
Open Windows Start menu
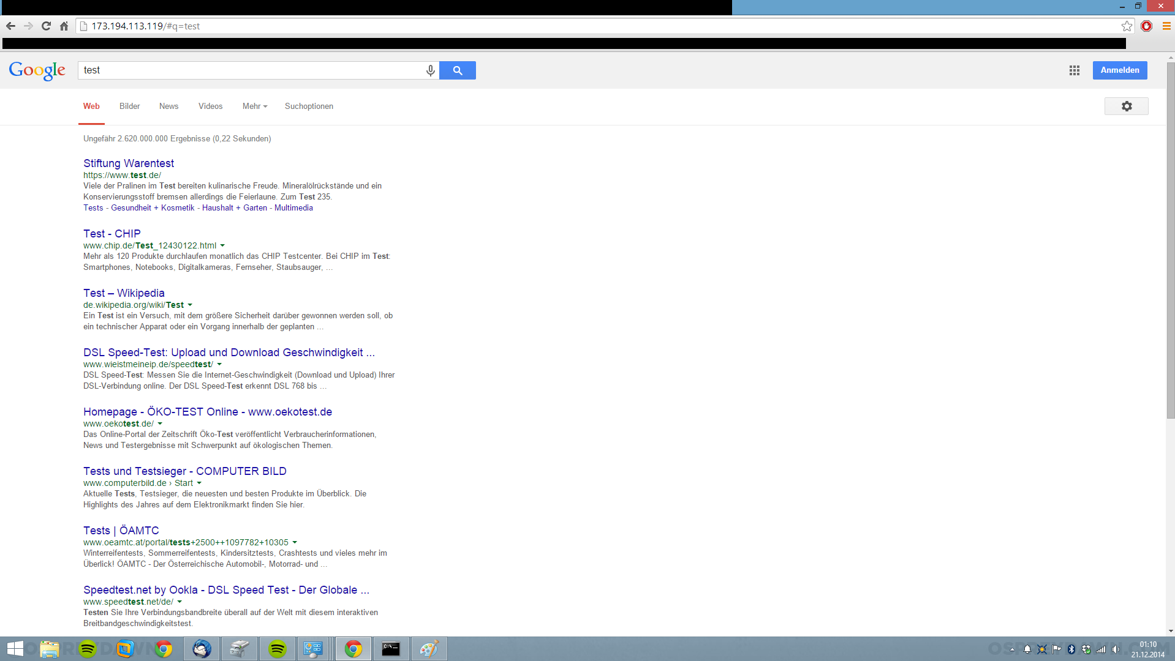tap(15, 649)
